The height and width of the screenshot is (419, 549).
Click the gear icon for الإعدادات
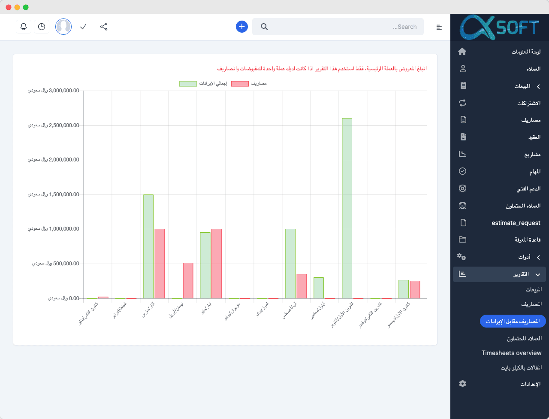click(x=462, y=384)
